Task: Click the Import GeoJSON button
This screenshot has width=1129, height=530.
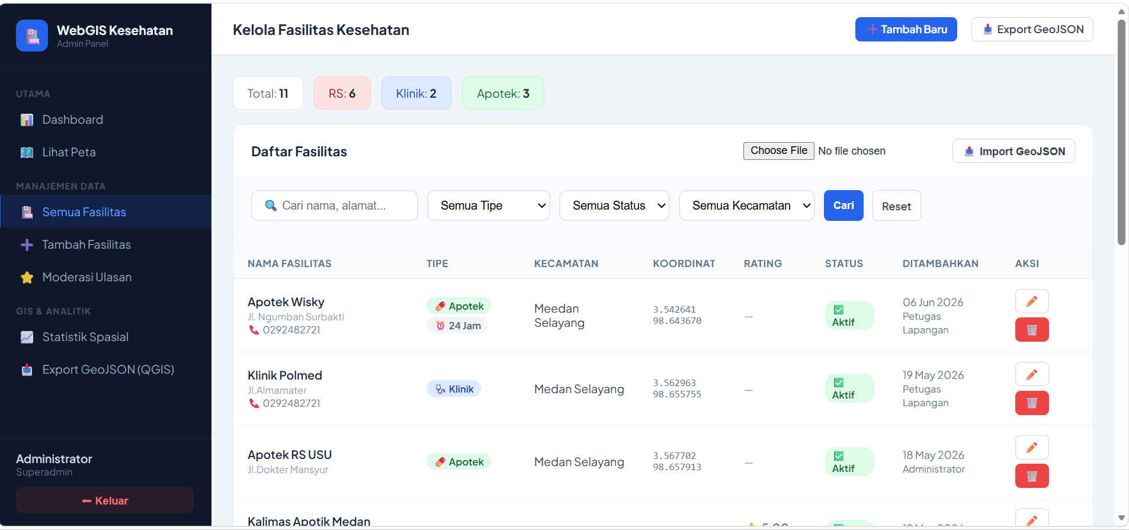Action: point(1013,151)
